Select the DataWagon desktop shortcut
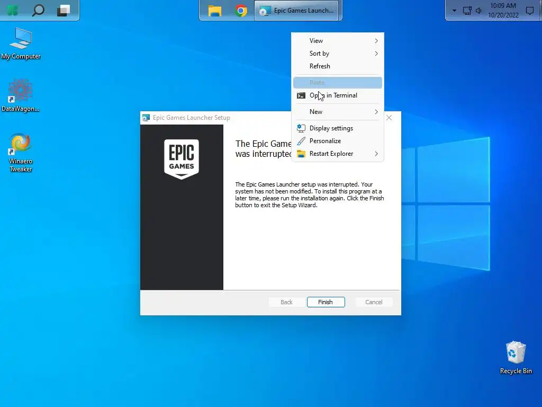542x407 pixels. tap(21, 96)
